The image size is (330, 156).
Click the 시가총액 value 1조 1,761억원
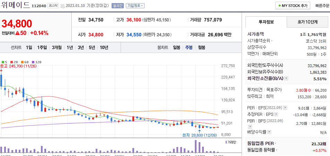tap(313, 35)
